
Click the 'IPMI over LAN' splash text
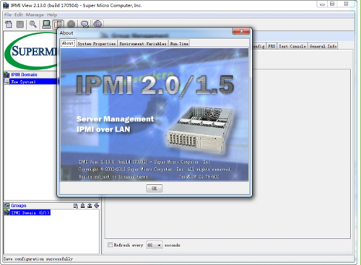pos(103,129)
